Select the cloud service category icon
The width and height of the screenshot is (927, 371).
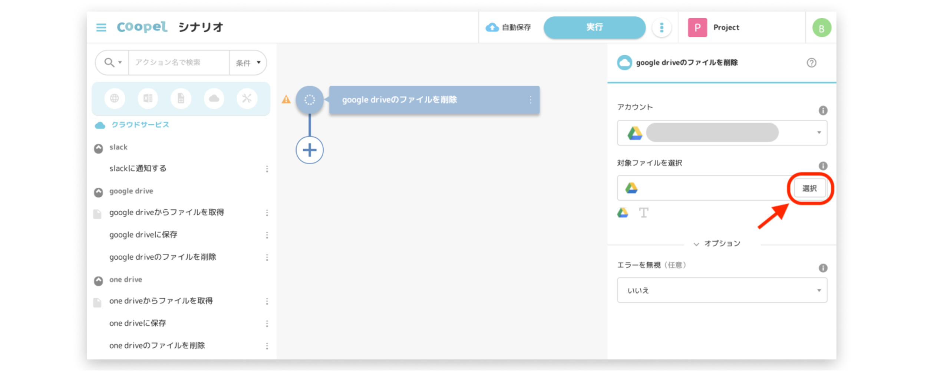(x=214, y=98)
